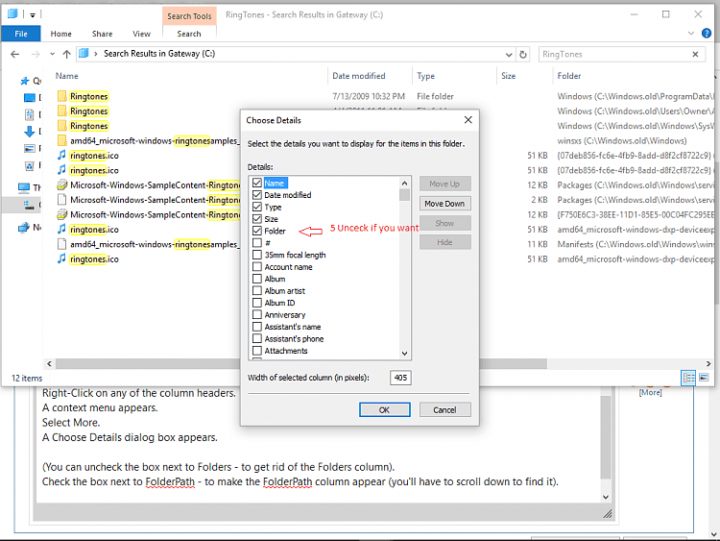720x541 pixels.
Task: Click horizontal scrollbar right arrow
Action: click(708, 363)
